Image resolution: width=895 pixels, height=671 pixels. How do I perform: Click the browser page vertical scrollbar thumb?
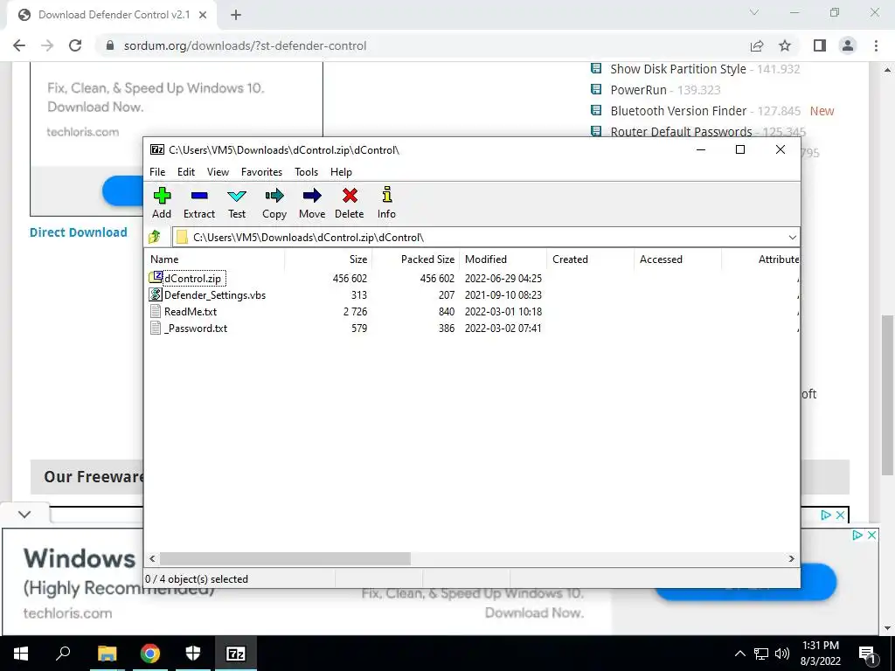887,395
